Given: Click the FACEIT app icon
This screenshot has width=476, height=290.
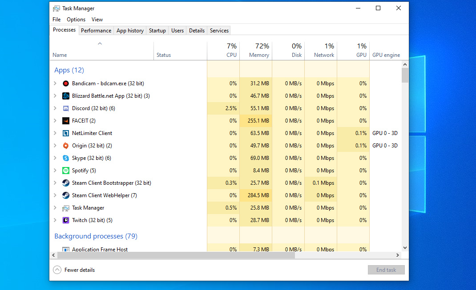Looking at the screenshot, I should click(x=65, y=121).
